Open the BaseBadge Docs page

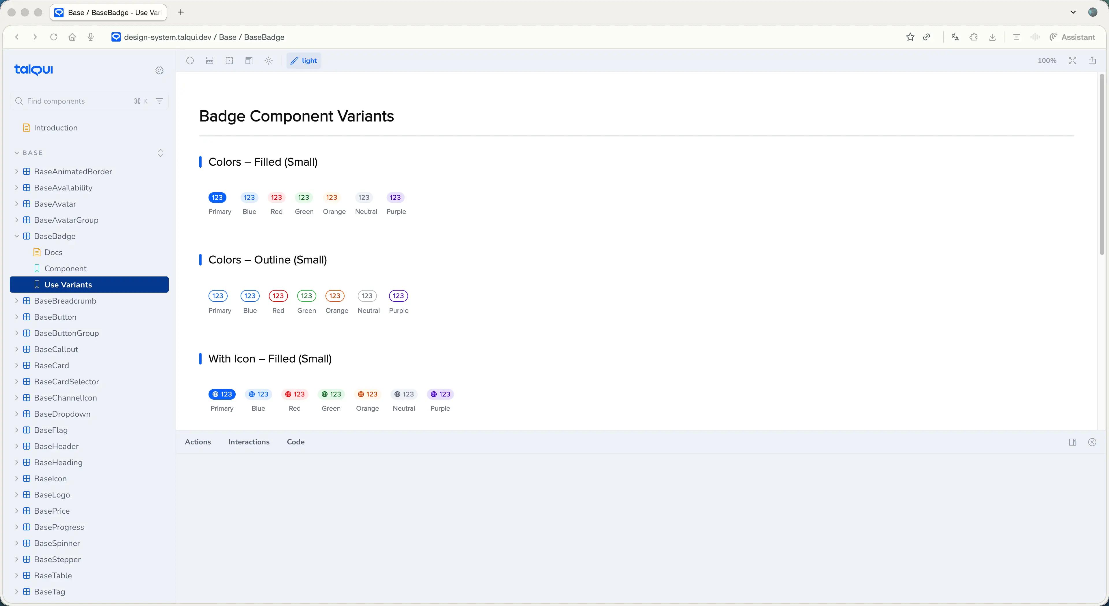point(53,253)
